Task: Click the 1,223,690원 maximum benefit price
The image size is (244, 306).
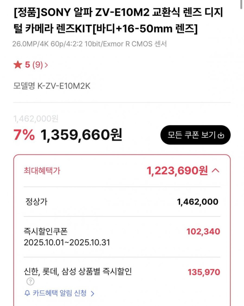Action: point(177,170)
